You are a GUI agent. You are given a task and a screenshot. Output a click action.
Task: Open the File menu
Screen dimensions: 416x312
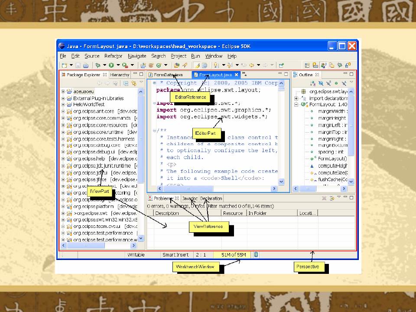[x=63, y=56]
